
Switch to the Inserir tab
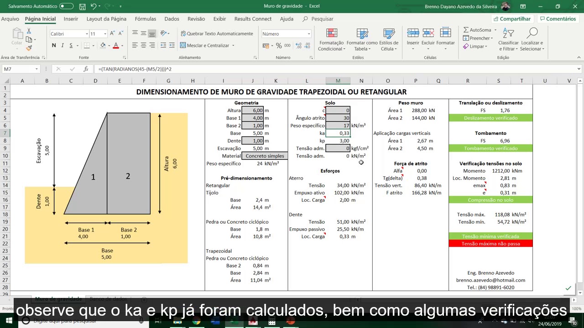(x=71, y=19)
